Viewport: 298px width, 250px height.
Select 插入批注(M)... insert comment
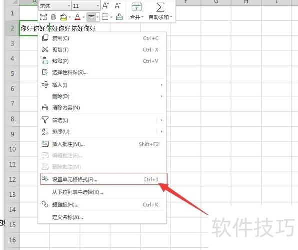coord(102,144)
